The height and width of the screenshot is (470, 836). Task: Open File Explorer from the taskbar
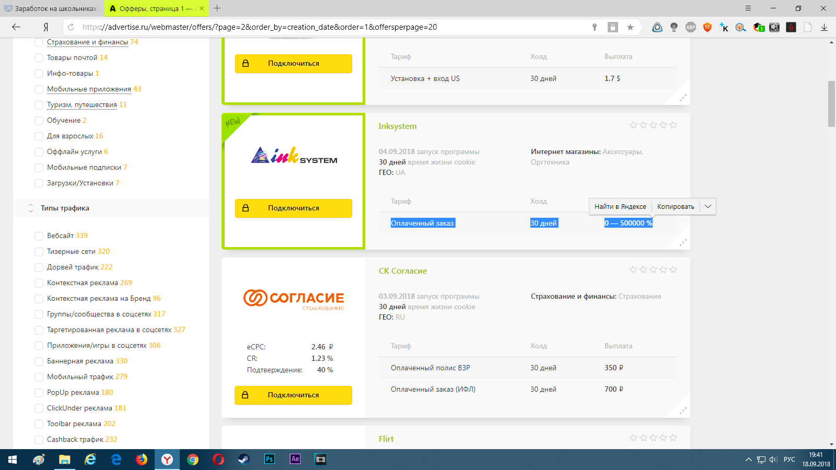64,460
